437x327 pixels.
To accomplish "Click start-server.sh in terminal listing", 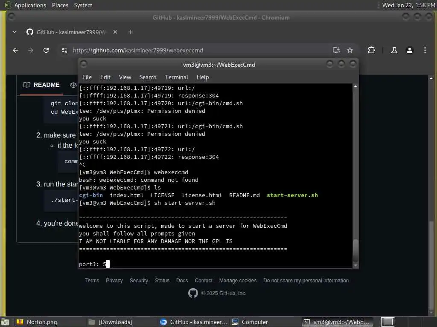I will [292, 195].
